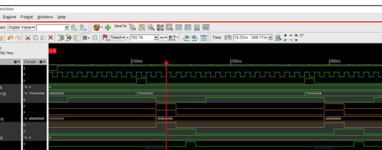Click the green plus add icon
382x150 pixels.
[108, 27]
